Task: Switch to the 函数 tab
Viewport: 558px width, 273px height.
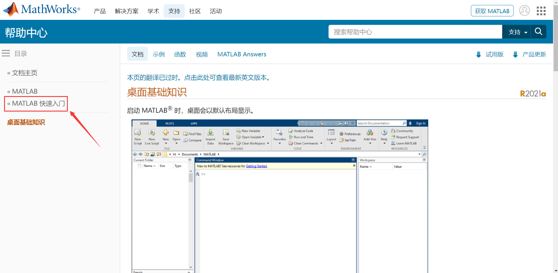Action: 180,54
